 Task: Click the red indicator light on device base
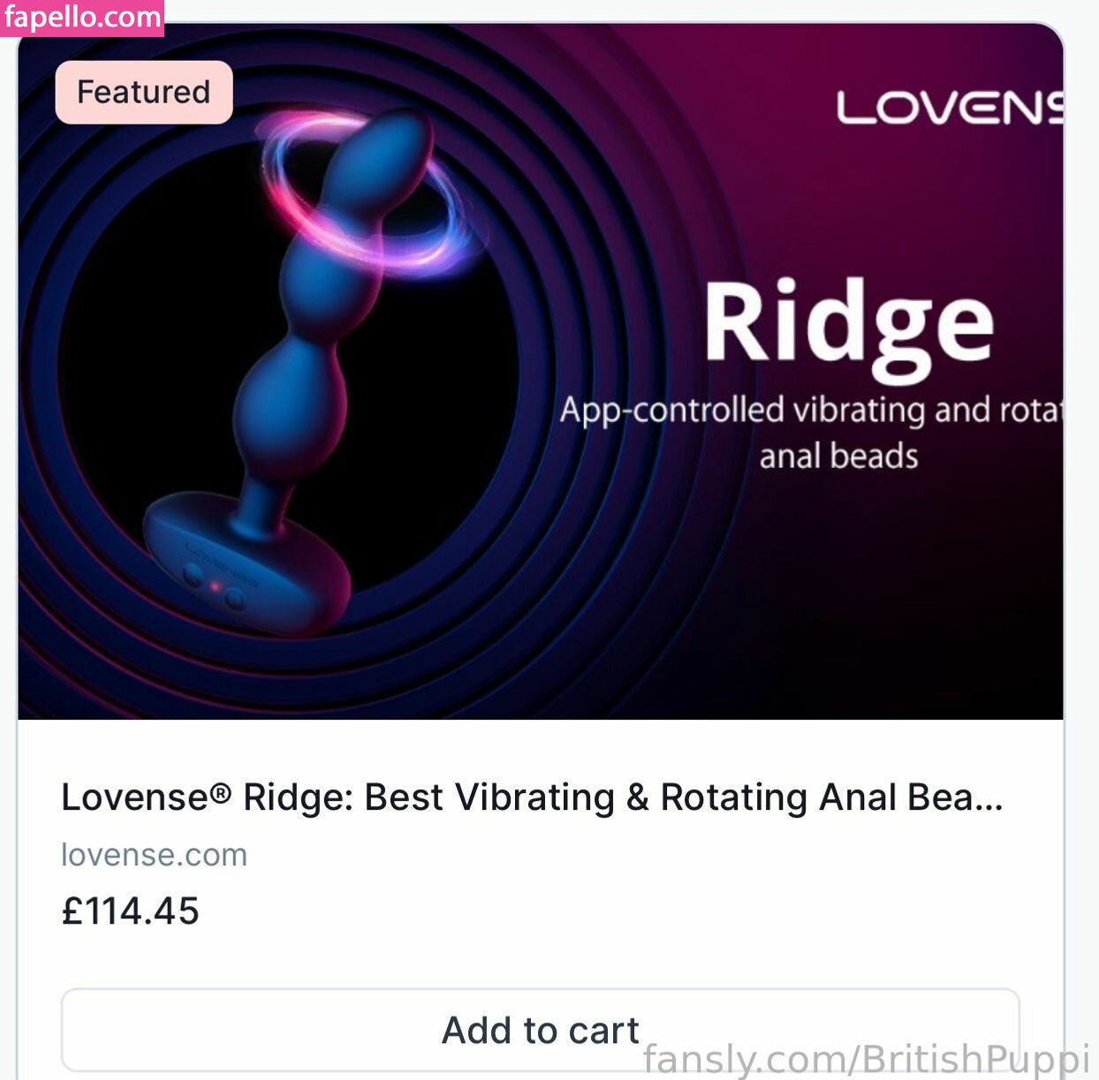pos(214,585)
